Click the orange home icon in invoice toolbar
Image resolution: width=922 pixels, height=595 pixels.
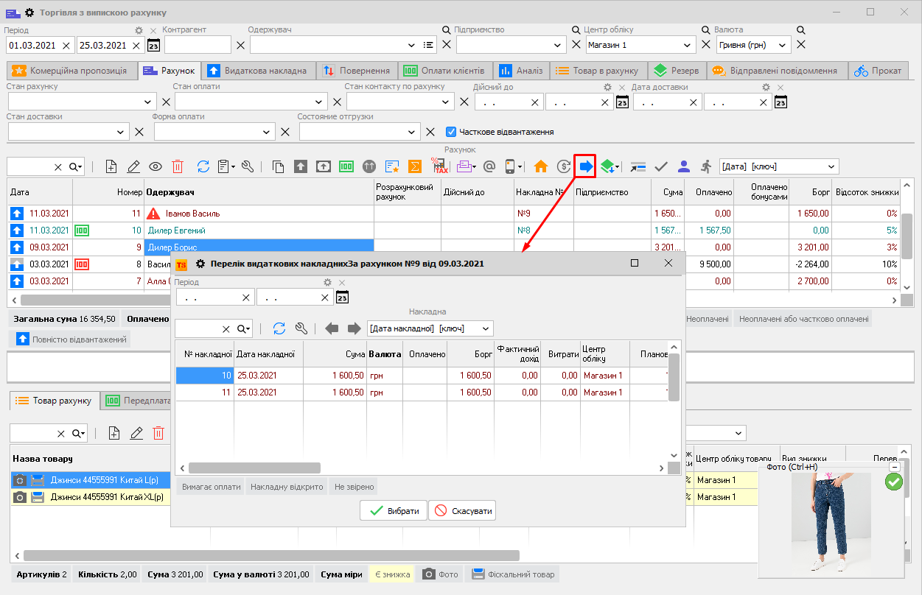[x=541, y=166]
